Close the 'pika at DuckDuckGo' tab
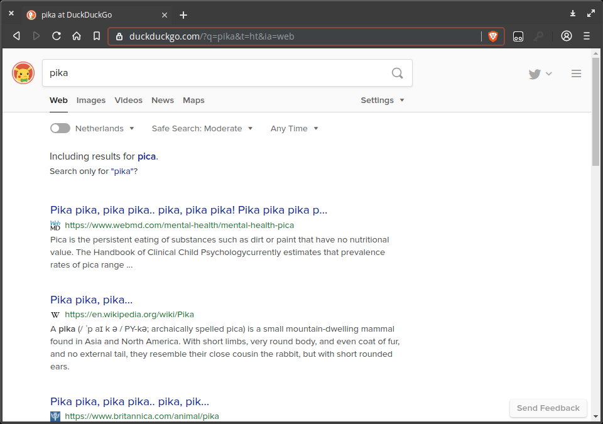 point(165,15)
